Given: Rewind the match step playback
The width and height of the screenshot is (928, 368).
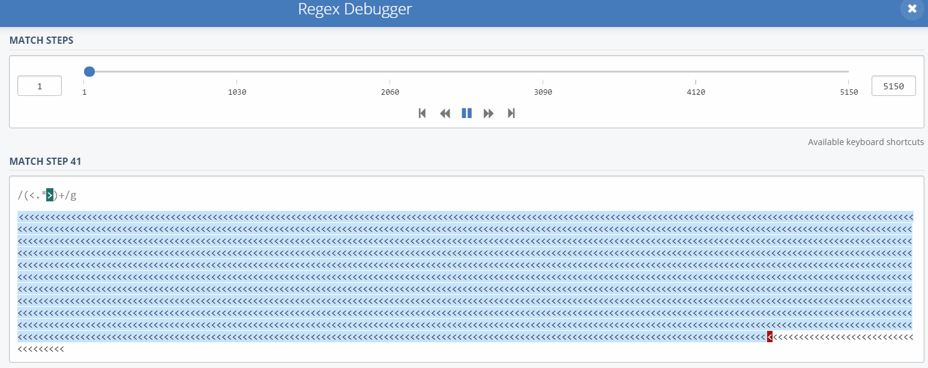Looking at the screenshot, I should point(445,113).
